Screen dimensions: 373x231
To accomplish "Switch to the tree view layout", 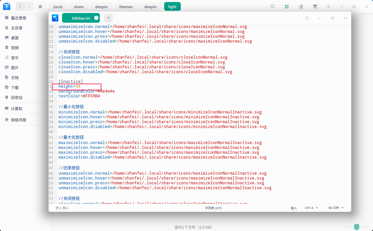I will coord(315,7).
